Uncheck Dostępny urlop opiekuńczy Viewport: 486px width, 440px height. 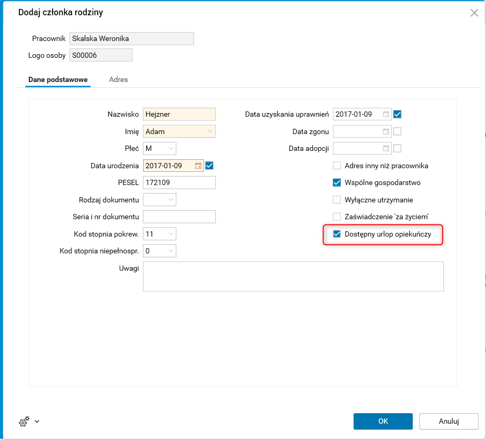pyautogui.click(x=337, y=234)
